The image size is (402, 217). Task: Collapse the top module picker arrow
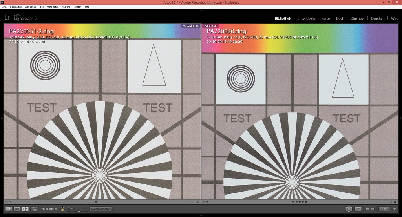[x=201, y=11]
